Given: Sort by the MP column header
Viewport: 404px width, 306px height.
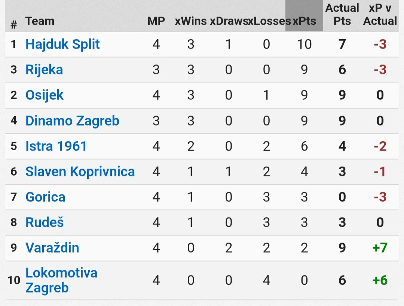Looking at the screenshot, I should coord(156,21).
